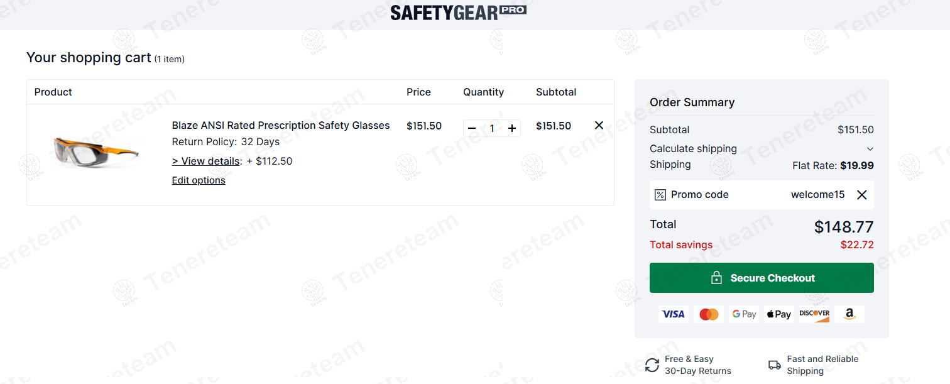This screenshot has height=384, width=950.
Task: Click the Apple Pay icon
Action: pos(779,314)
